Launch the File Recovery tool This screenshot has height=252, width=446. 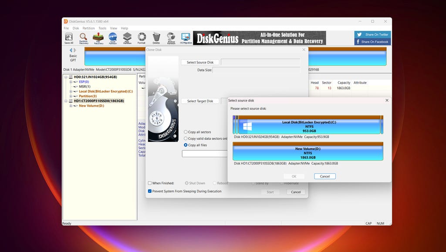click(98, 38)
